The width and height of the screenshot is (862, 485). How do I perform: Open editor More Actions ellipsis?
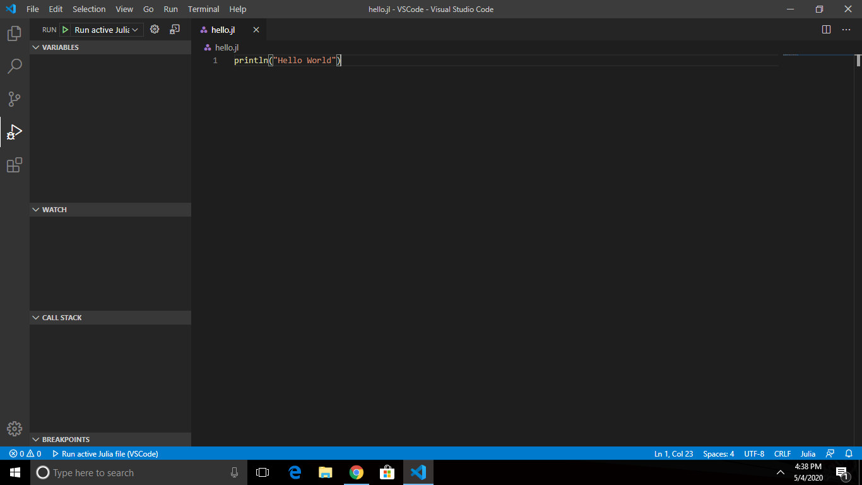[846, 30]
